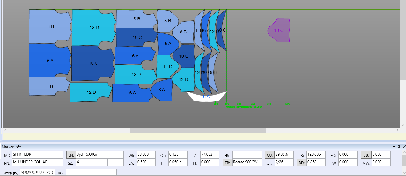Click the TB tilt/rotate button
Viewport: 406px width, 176px height.
point(227,162)
